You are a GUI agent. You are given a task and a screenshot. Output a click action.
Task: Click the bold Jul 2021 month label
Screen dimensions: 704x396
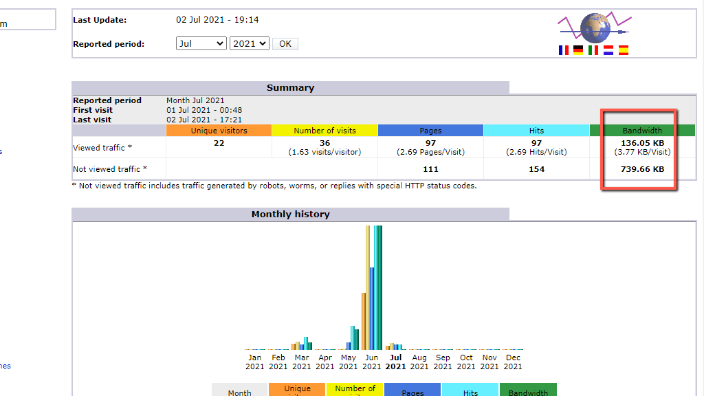pyautogui.click(x=395, y=362)
